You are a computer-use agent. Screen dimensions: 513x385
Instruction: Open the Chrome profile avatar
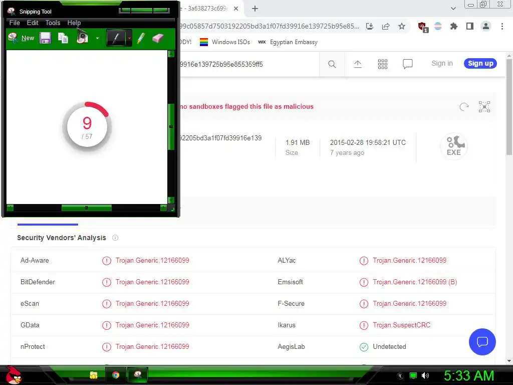[x=486, y=26]
